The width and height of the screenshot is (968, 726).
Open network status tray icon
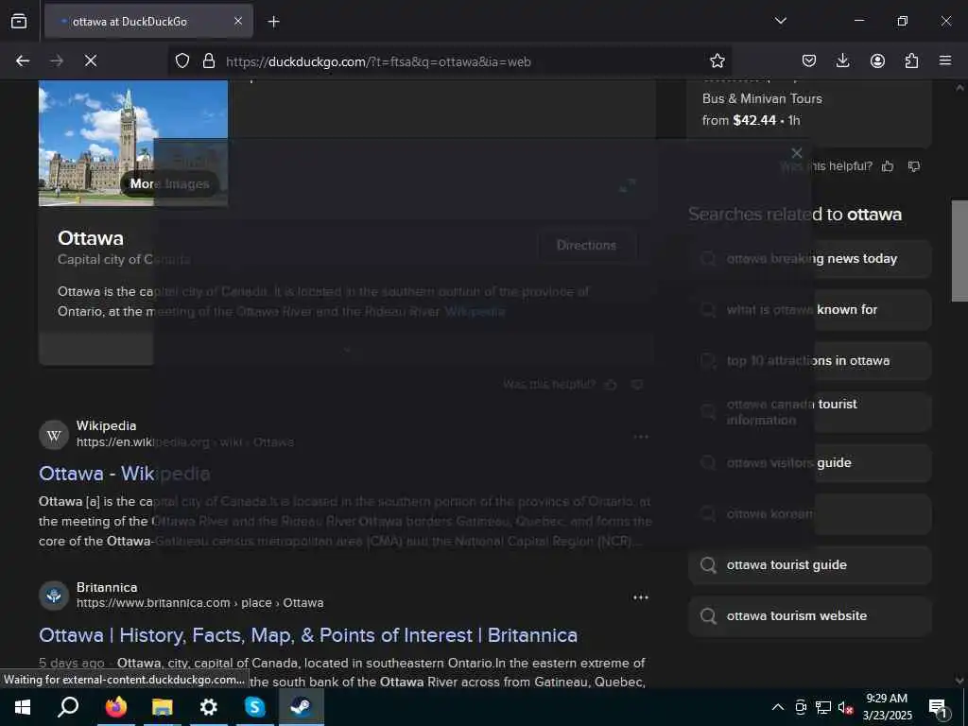click(823, 707)
